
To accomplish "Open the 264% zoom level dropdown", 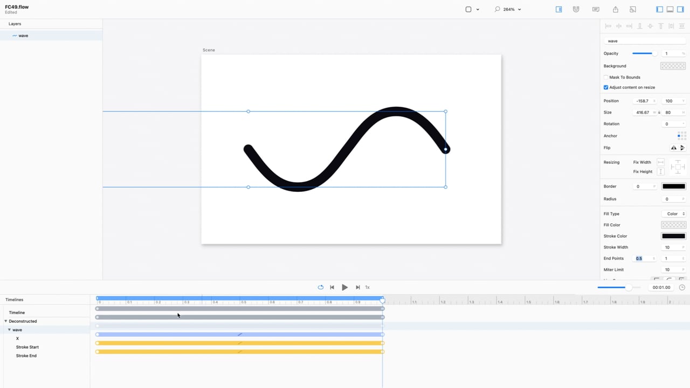I will [x=512, y=9].
